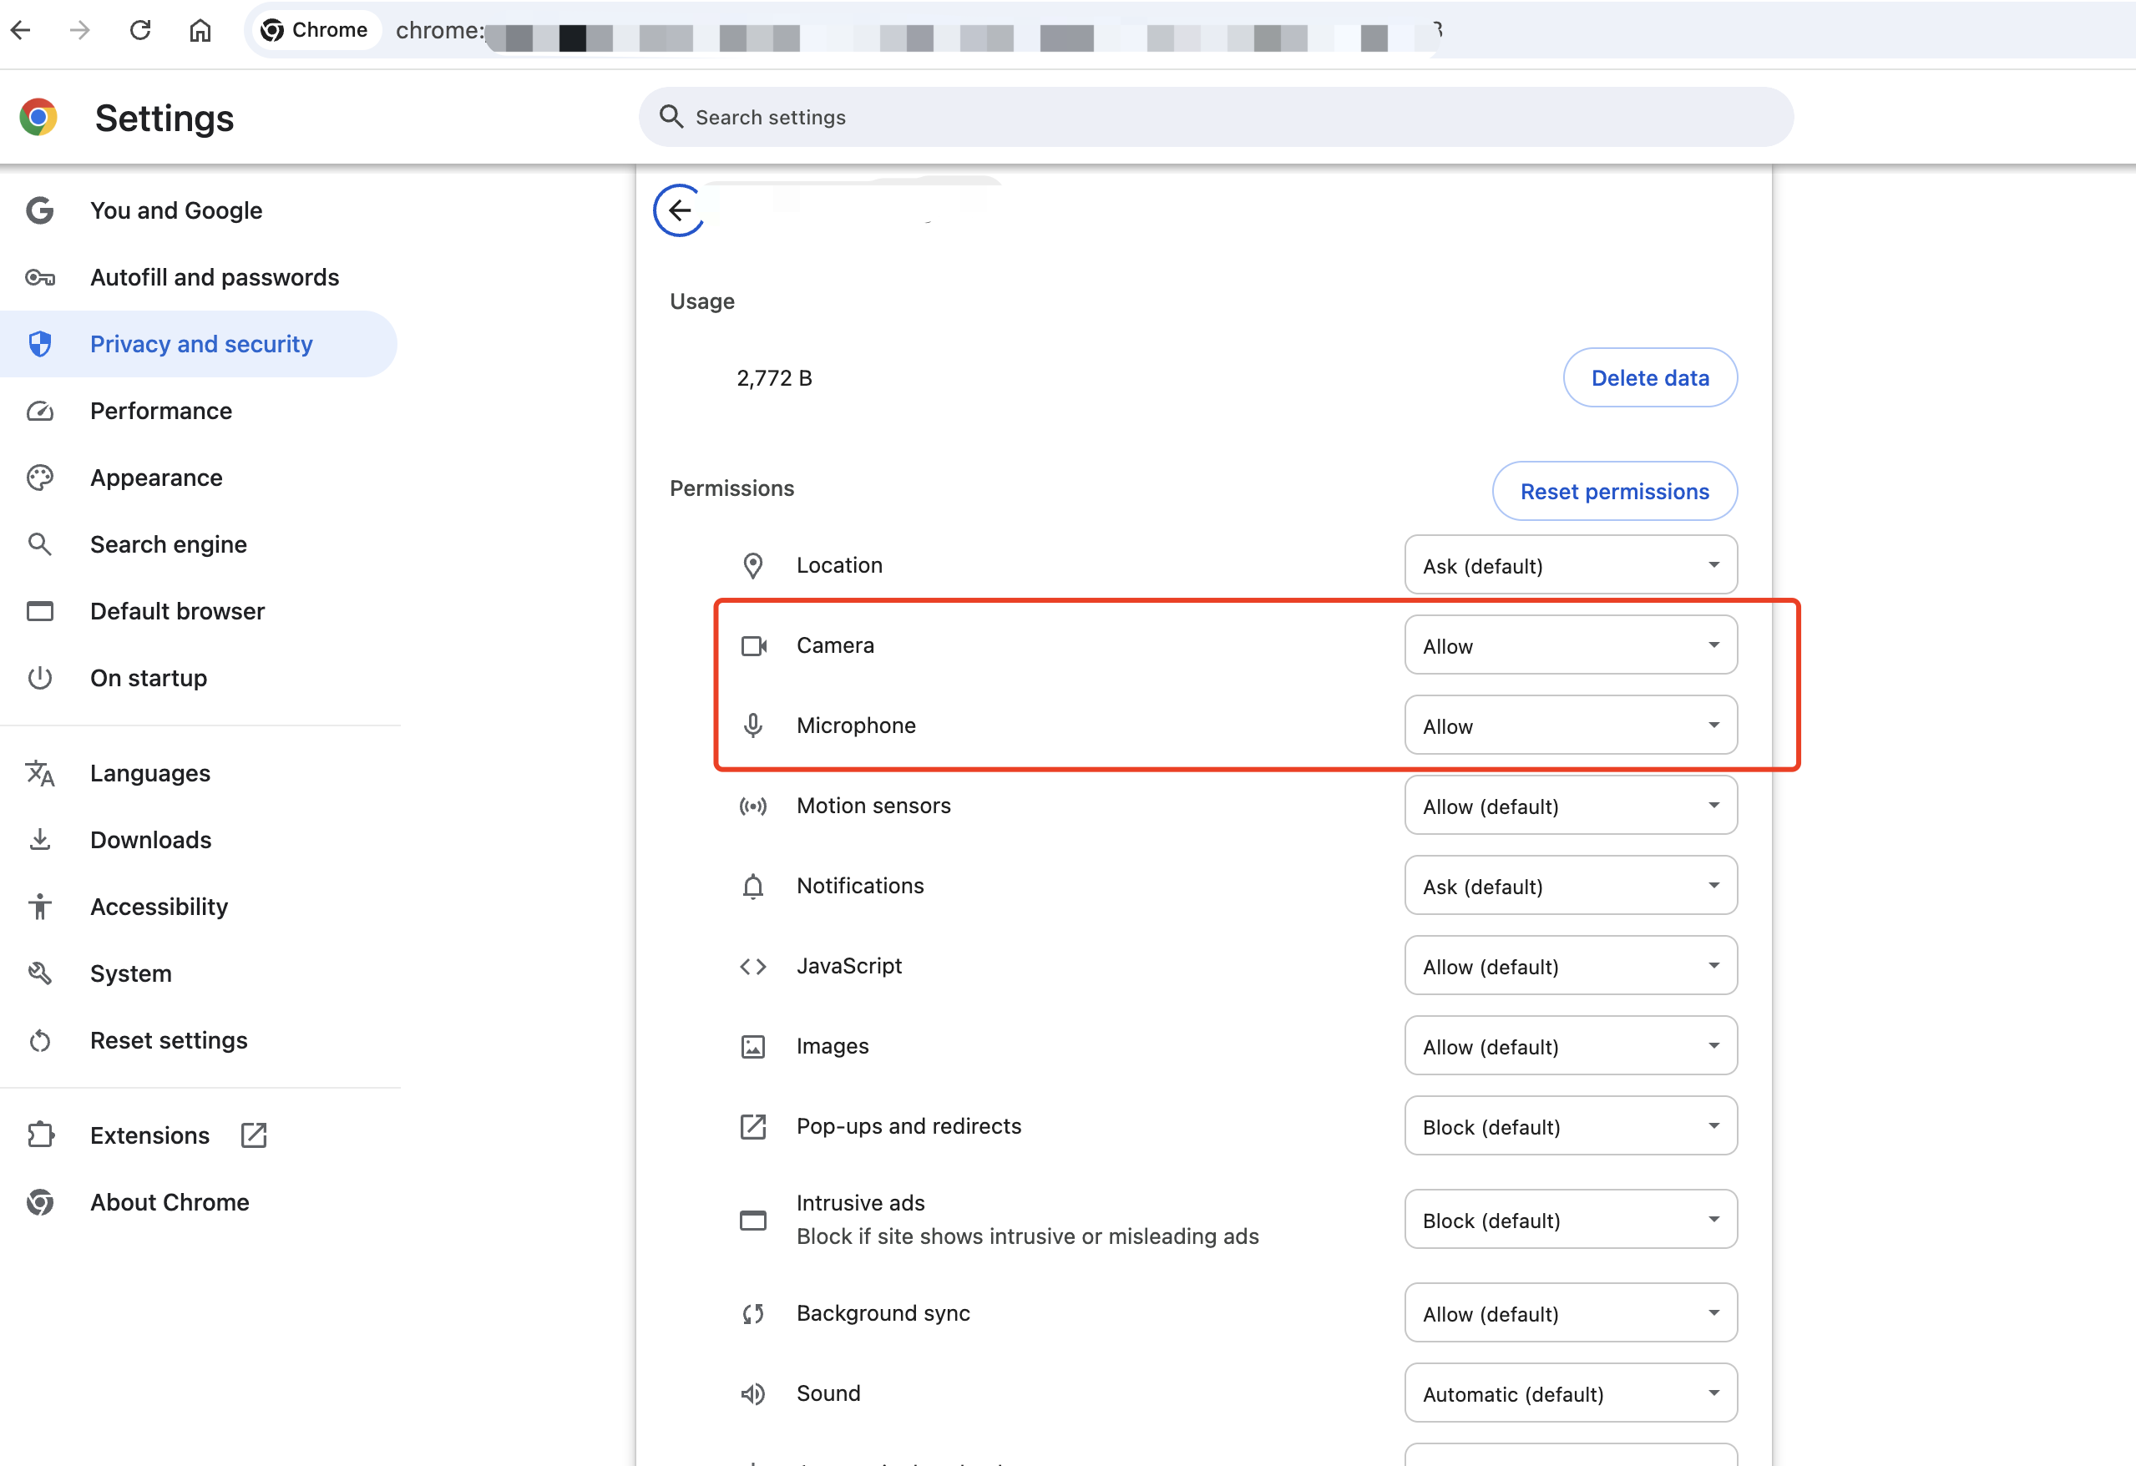Image resolution: width=2136 pixels, height=1466 pixels.
Task: Open the Motion sensors dropdown
Action: (x=1570, y=806)
